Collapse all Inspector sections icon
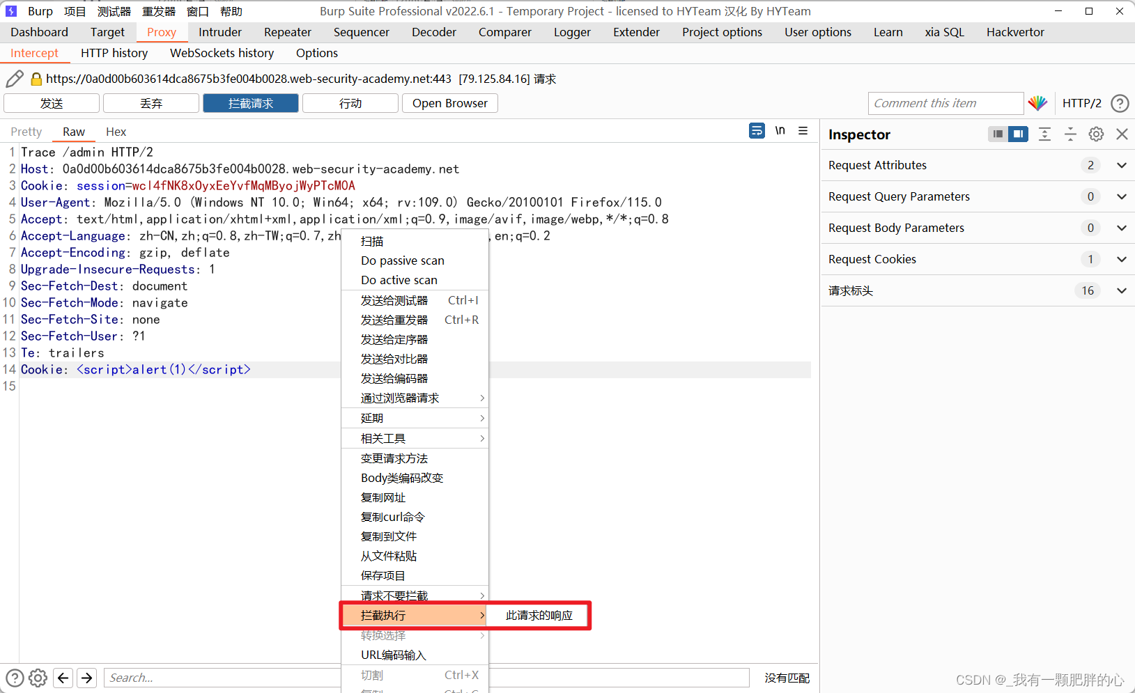This screenshot has height=693, width=1135. (1070, 134)
